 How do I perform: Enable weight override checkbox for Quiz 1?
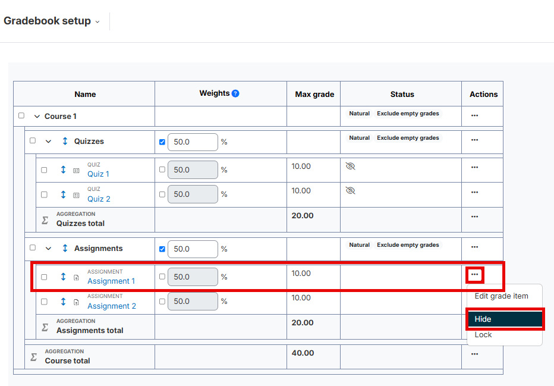point(162,170)
